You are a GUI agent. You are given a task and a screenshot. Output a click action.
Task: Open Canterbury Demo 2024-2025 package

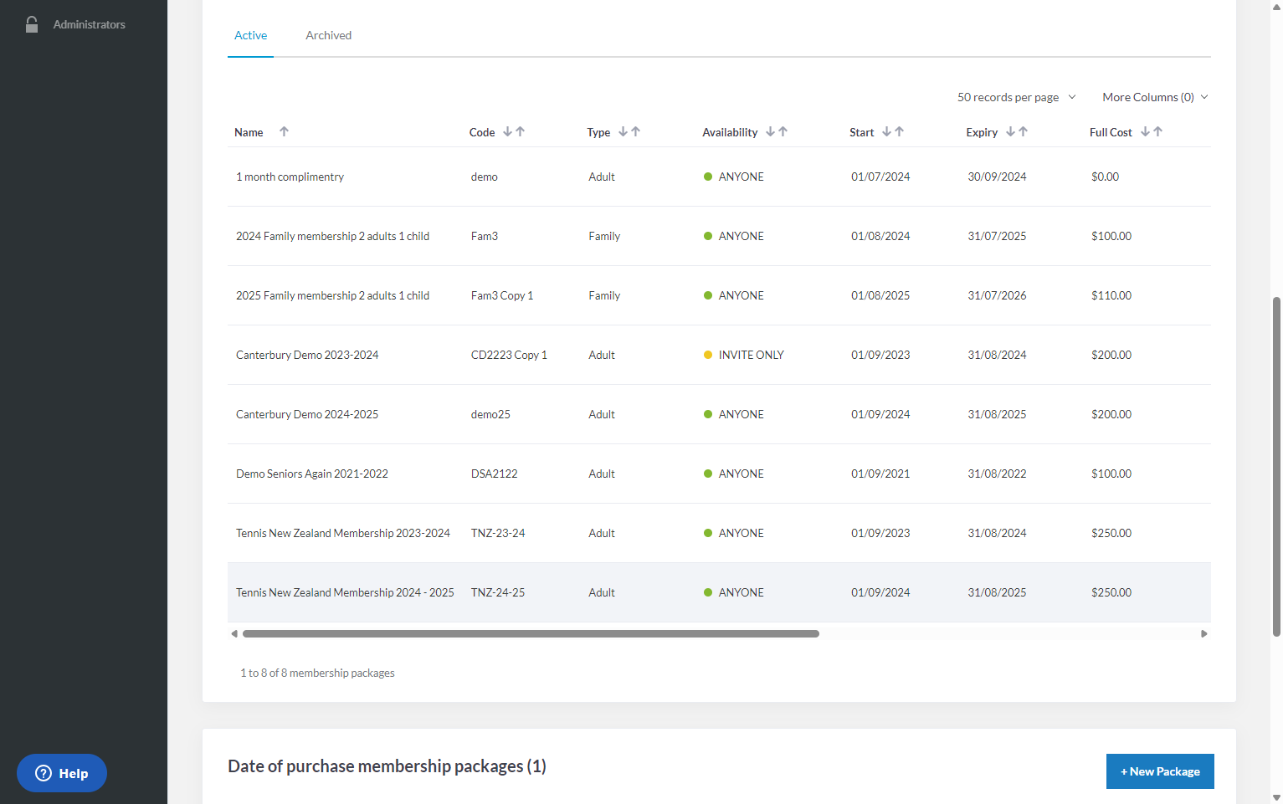click(307, 414)
